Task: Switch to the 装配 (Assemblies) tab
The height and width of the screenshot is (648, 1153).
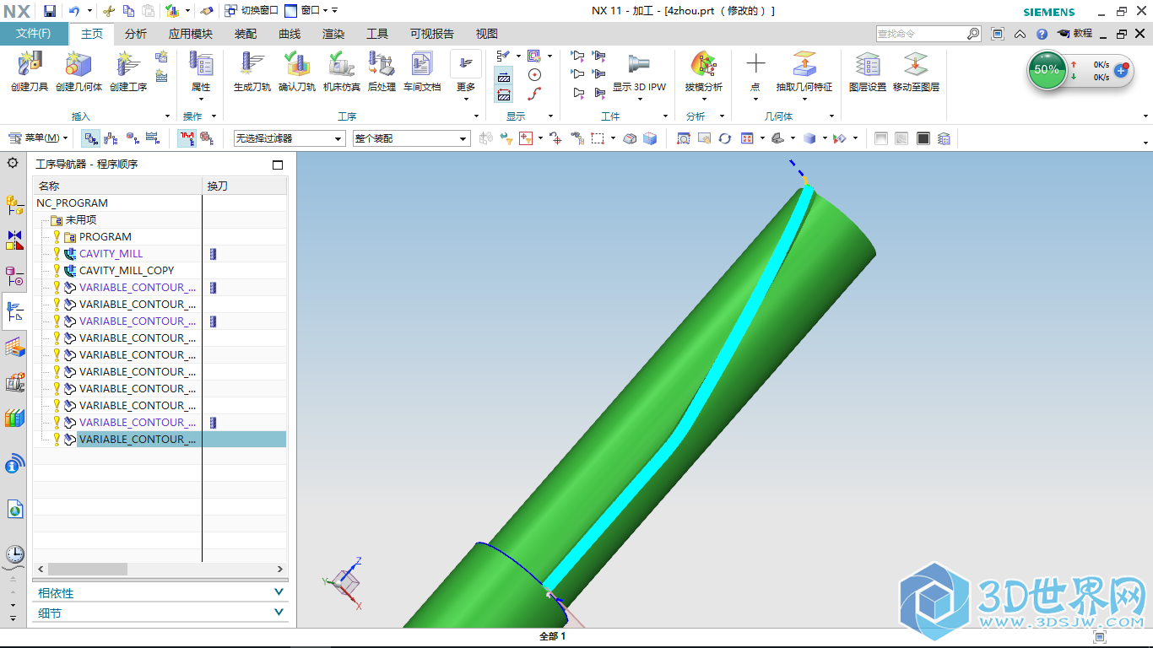Action: [246, 34]
